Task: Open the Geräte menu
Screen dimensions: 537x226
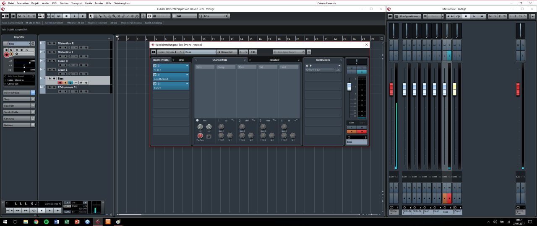Action: click(89, 3)
